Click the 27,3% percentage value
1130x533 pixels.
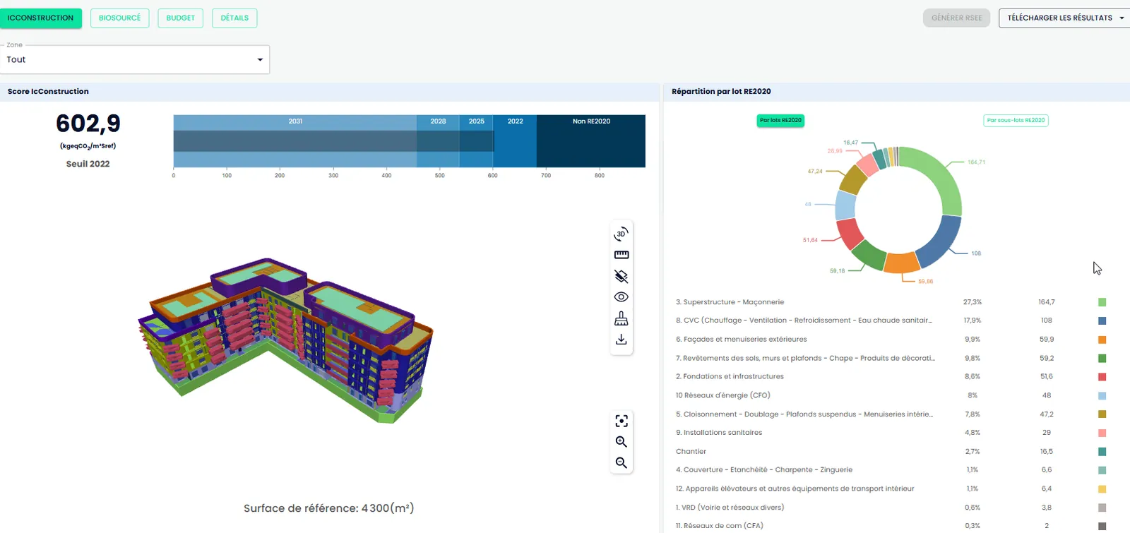pos(973,302)
